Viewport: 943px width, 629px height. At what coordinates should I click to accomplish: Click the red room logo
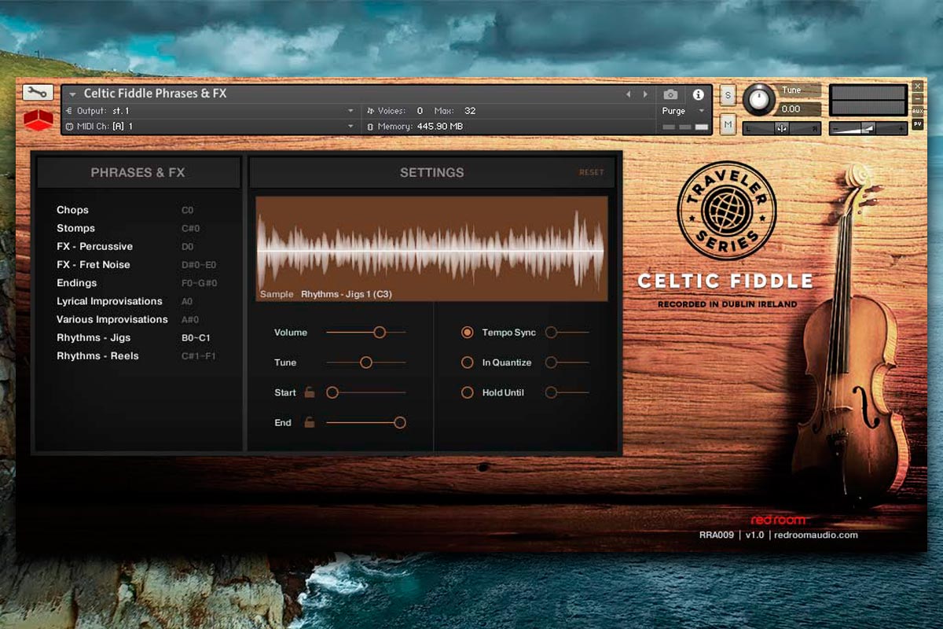[x=778, y=520]
